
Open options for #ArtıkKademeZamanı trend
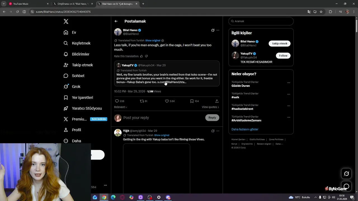click(289, 117)
